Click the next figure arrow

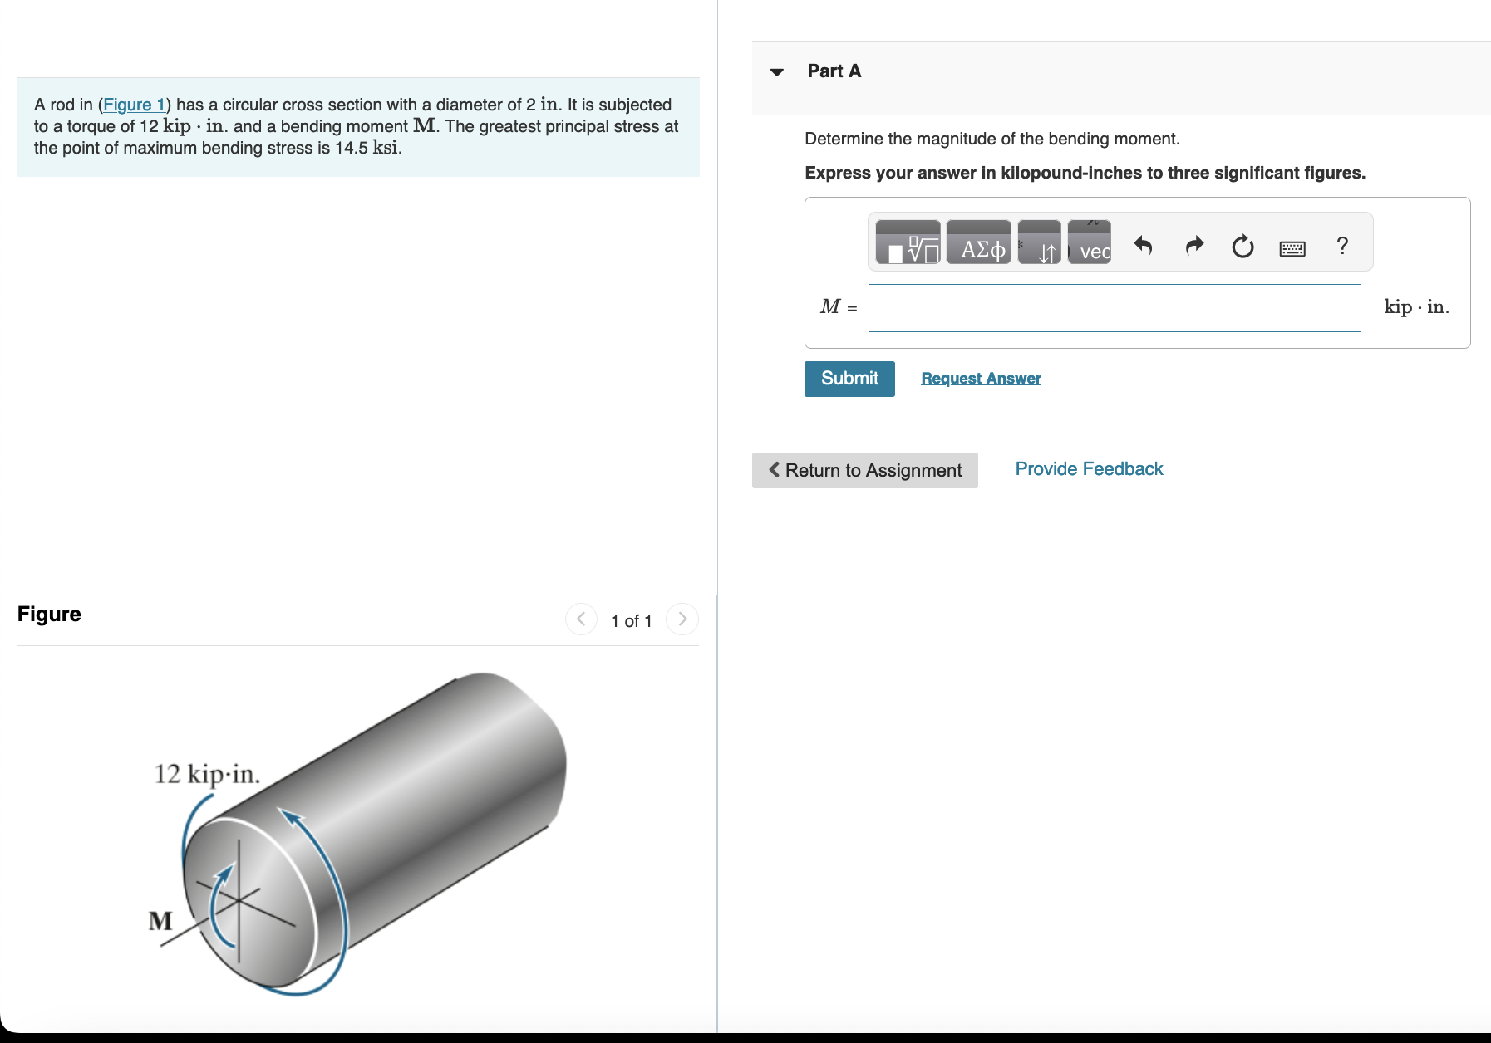pyautogui.click(x=682, y=619)
